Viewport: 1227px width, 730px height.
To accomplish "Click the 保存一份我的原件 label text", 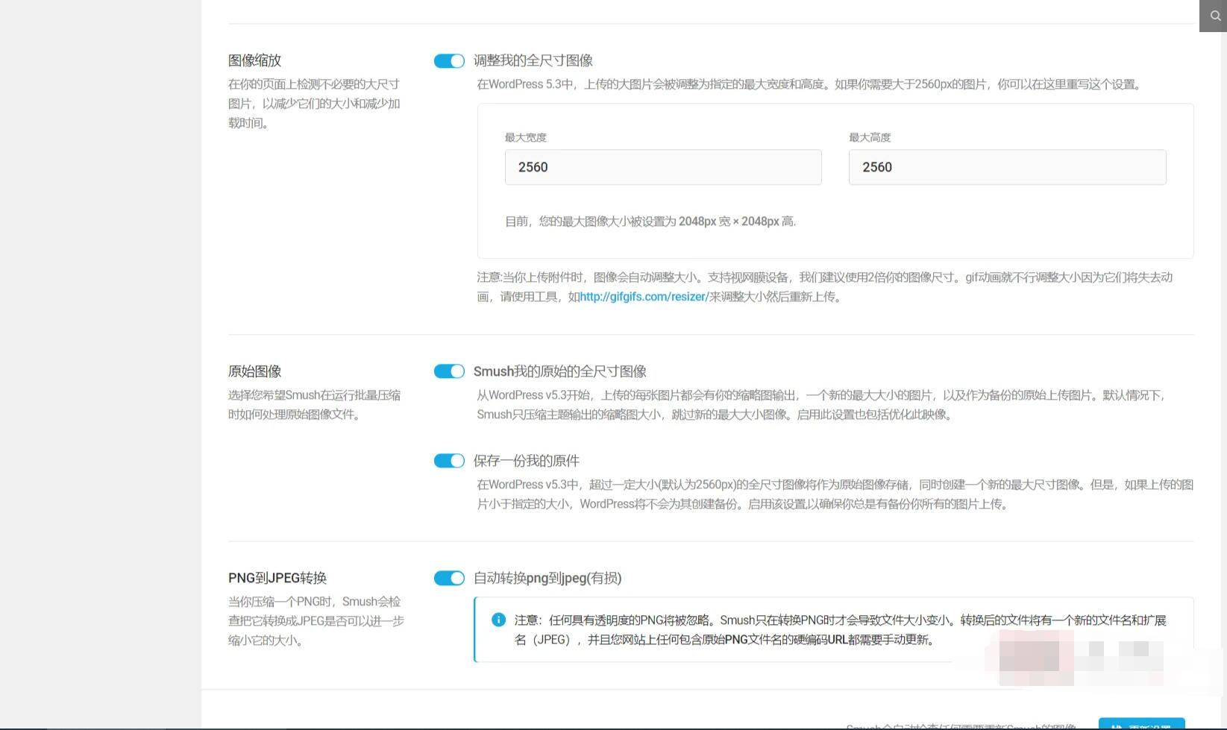I will pos(527,461).
